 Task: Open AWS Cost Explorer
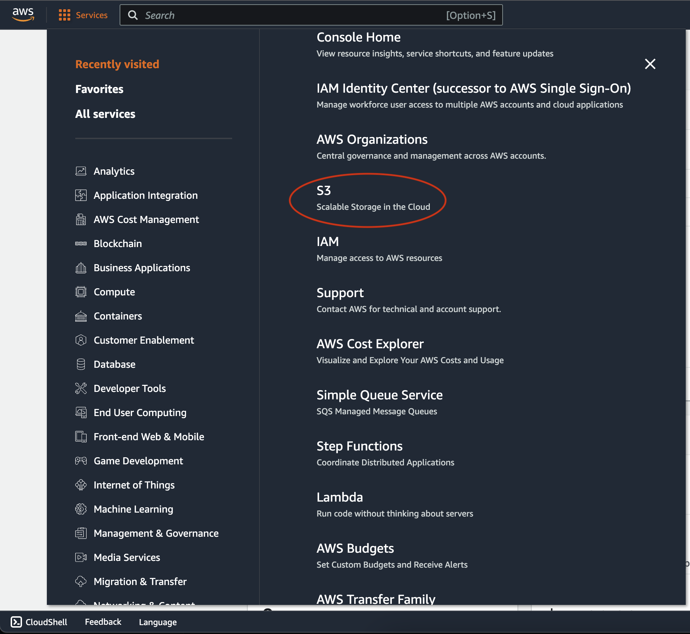tap(370, 344)
